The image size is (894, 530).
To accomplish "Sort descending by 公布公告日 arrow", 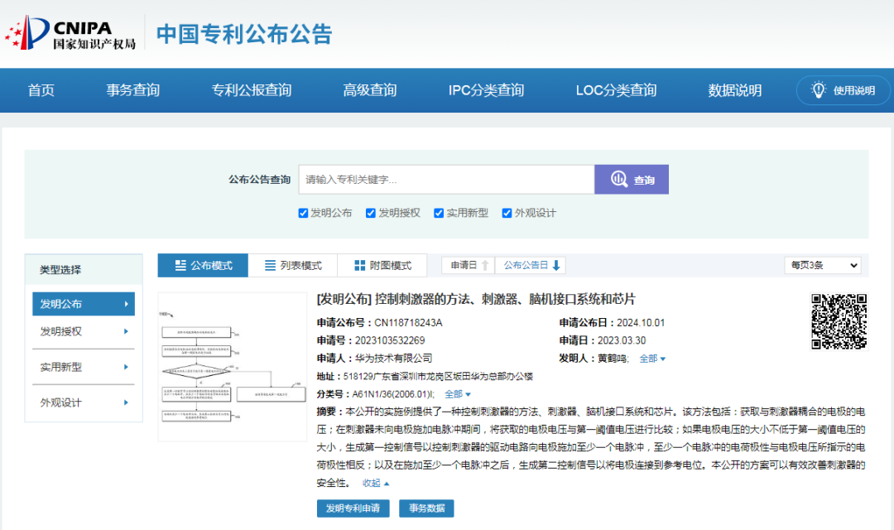I will click(556, 266).
